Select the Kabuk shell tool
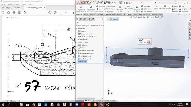 [x=175, y=11]
